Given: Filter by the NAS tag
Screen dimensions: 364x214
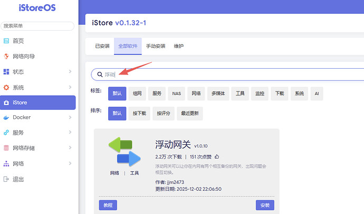Looking at the screenshot, I should point(176,94).
